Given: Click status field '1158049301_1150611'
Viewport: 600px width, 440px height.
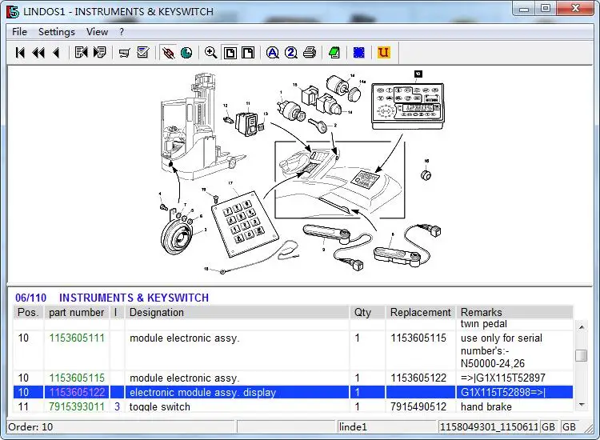Looking at the screenshot, I should click(x=489, y=426).
